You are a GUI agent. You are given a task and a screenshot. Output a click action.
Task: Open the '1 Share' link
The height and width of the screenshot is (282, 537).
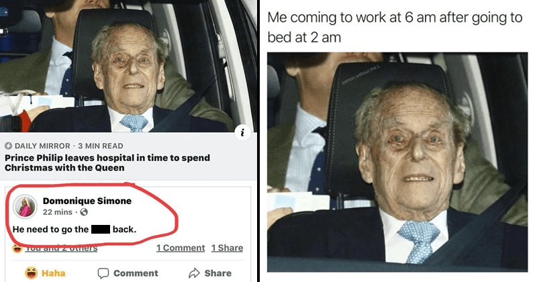[227, 248]
